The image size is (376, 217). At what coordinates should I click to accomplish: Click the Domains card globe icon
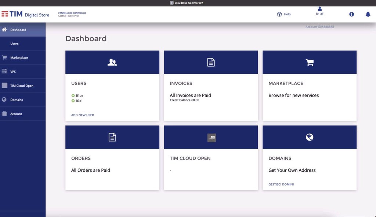click(310, 137)
